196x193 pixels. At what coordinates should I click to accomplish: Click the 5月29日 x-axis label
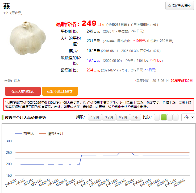[120, 183]
